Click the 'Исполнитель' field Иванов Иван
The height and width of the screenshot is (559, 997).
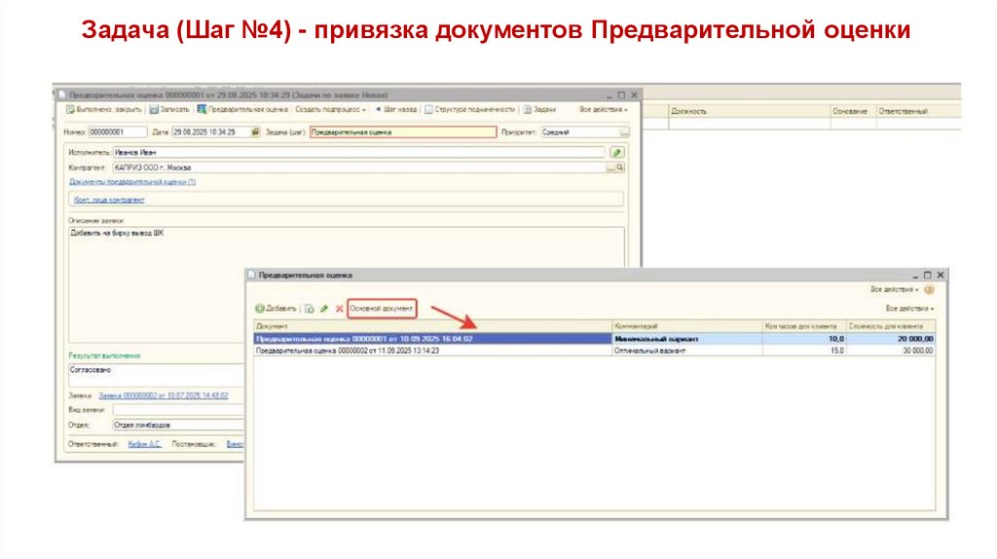click(358, 153)
